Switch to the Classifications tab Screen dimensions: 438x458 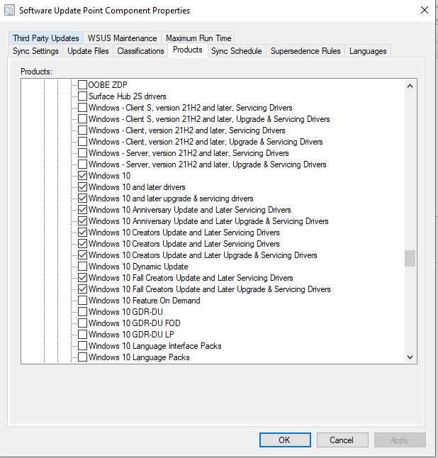coord(140,51)
